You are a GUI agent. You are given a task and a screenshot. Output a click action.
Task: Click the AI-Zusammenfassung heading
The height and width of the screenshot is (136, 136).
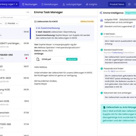pyautogui.click(x=49, y=28)
